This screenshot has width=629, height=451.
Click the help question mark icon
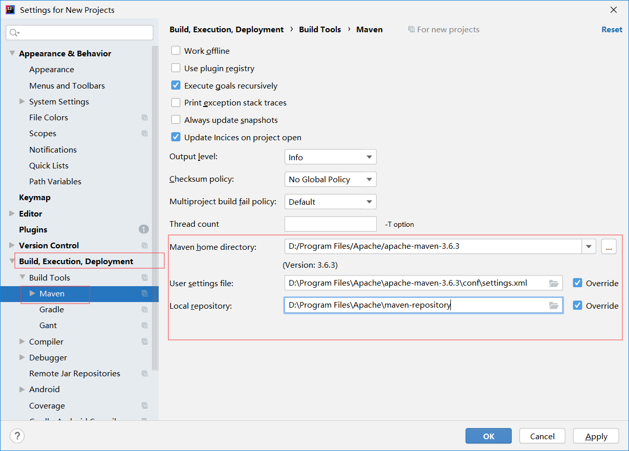tap(17, 436)
